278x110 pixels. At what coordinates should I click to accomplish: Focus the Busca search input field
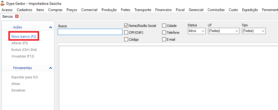tap(90, 32)
